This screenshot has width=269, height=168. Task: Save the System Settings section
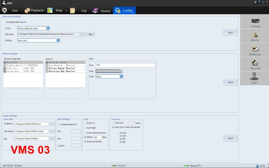(230, 138)
